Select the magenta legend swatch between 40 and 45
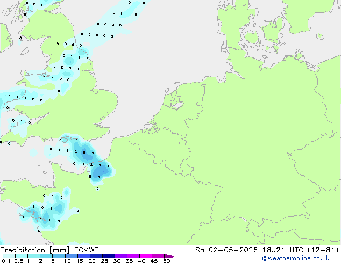This screenshot has height=263, width=341. click(x=146, y=256)
